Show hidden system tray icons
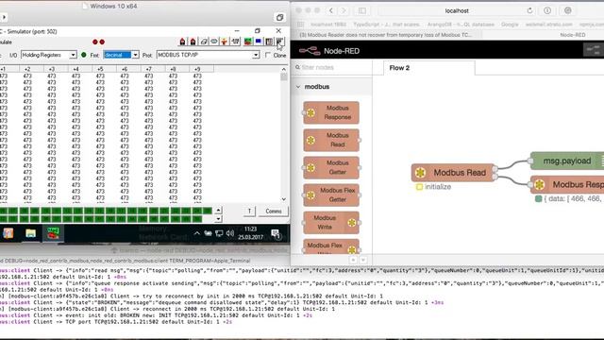 (x=196, y=233)
